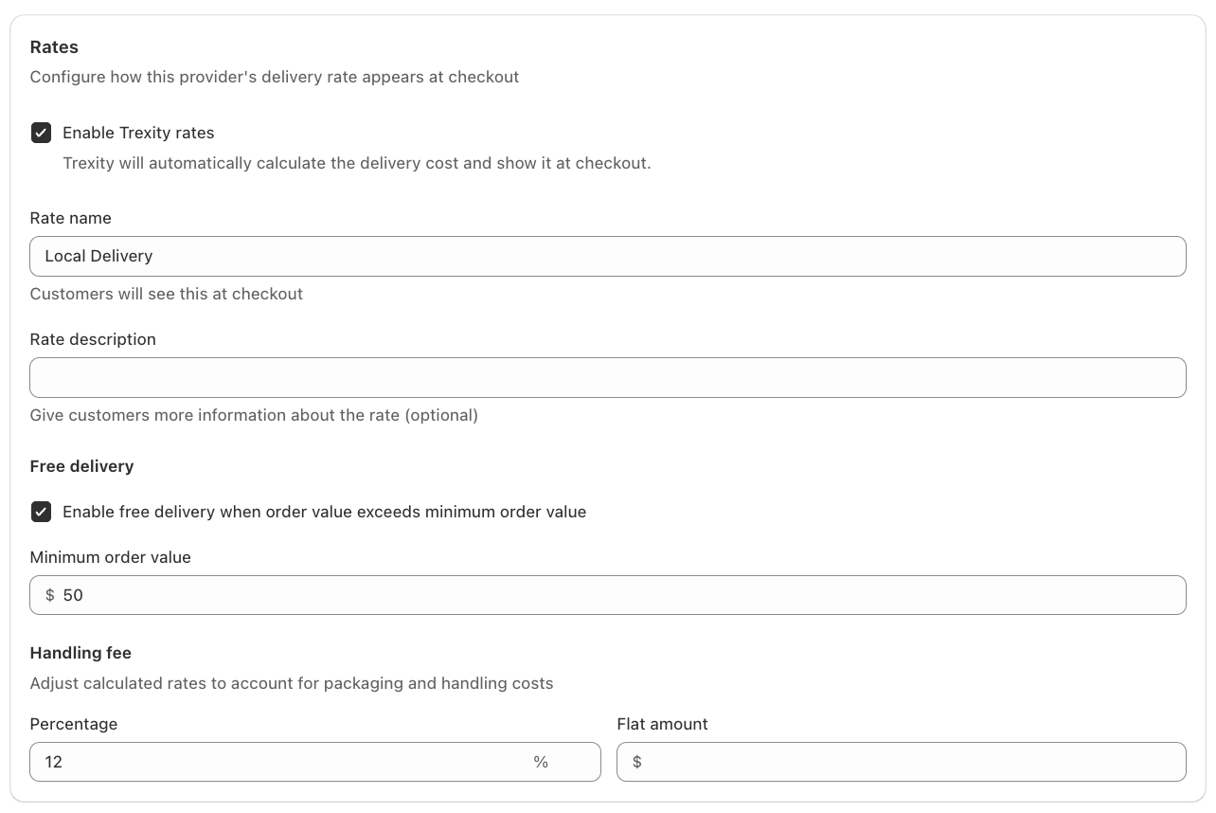The height and width of the screenshot is (813, 1216).
Task: Click the 'Give customers more information' helper text
Action: pyautogui.click(x=254, y=415)
